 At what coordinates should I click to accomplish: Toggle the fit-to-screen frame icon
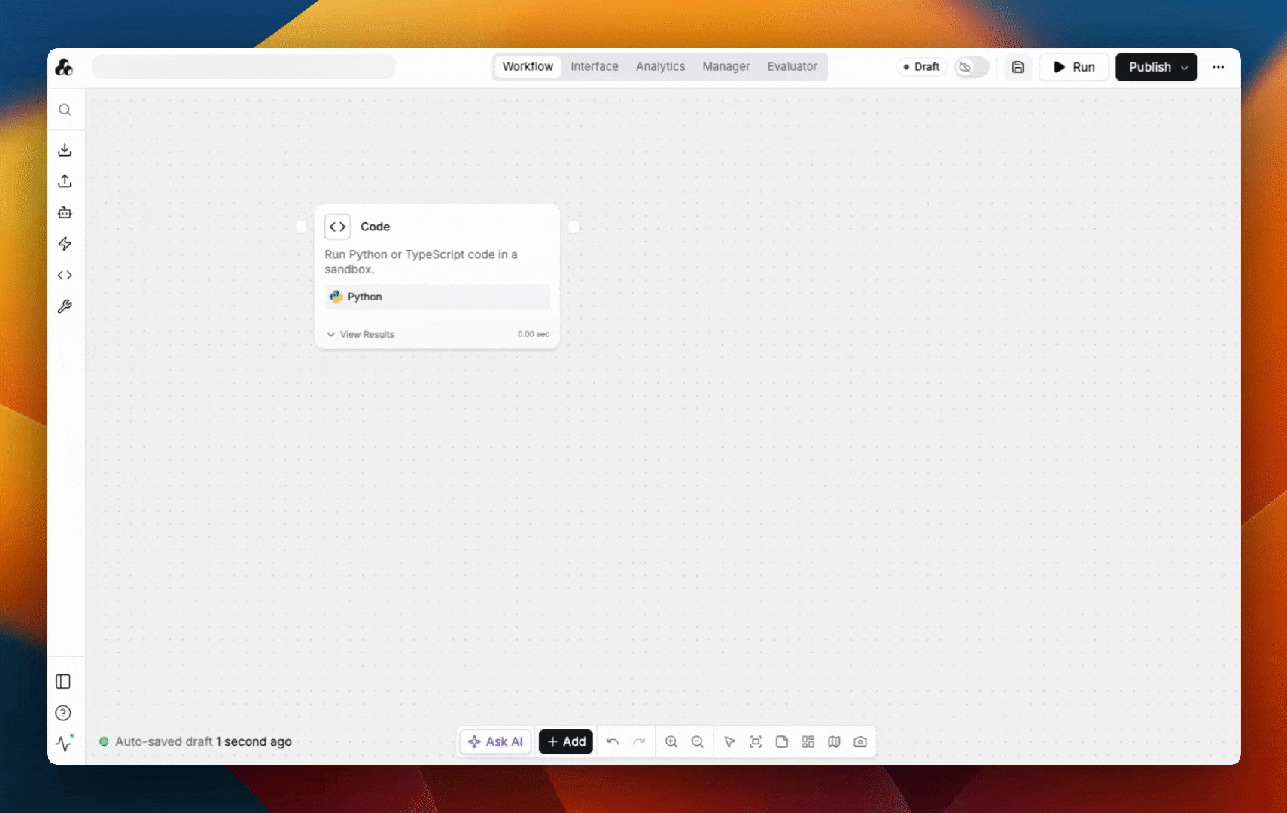756,742
